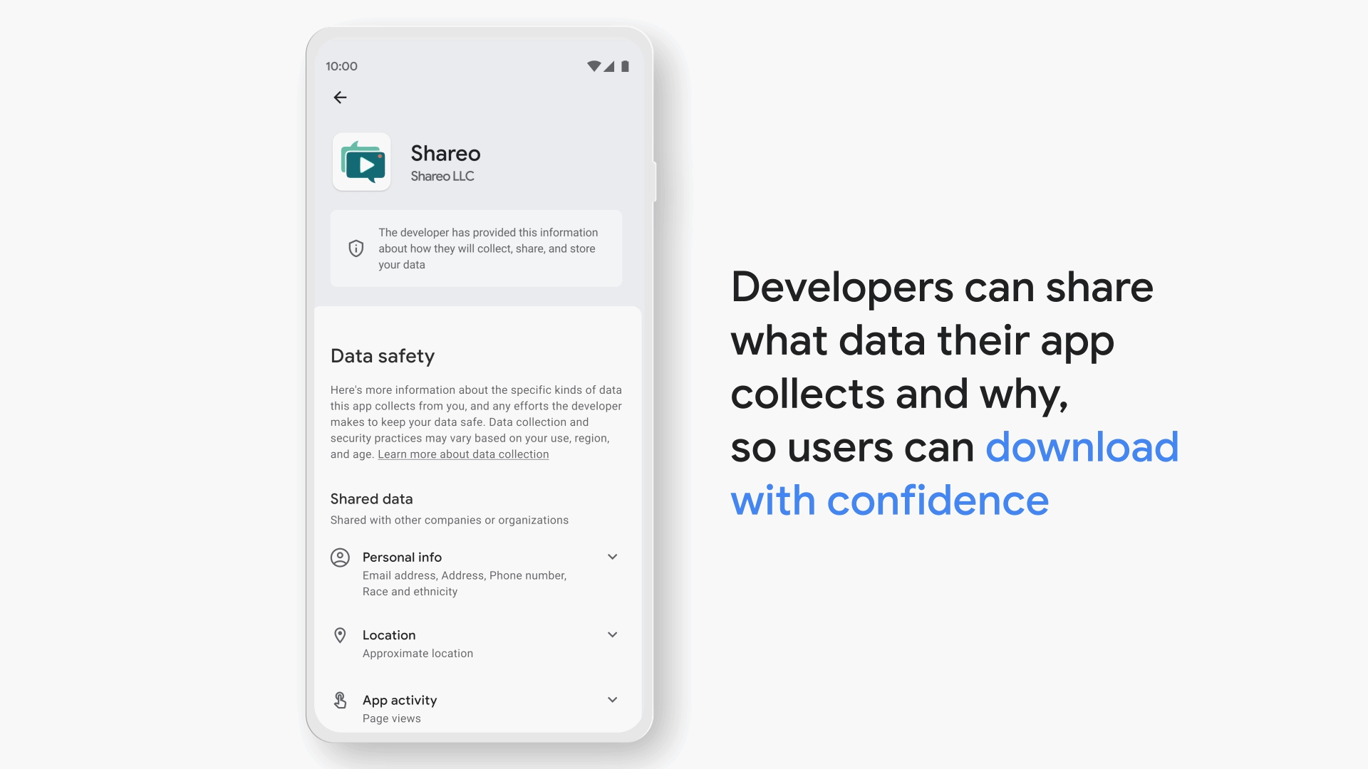Select the Shareo LLC developer name
1368x769 pixels.
click(442, 177)
